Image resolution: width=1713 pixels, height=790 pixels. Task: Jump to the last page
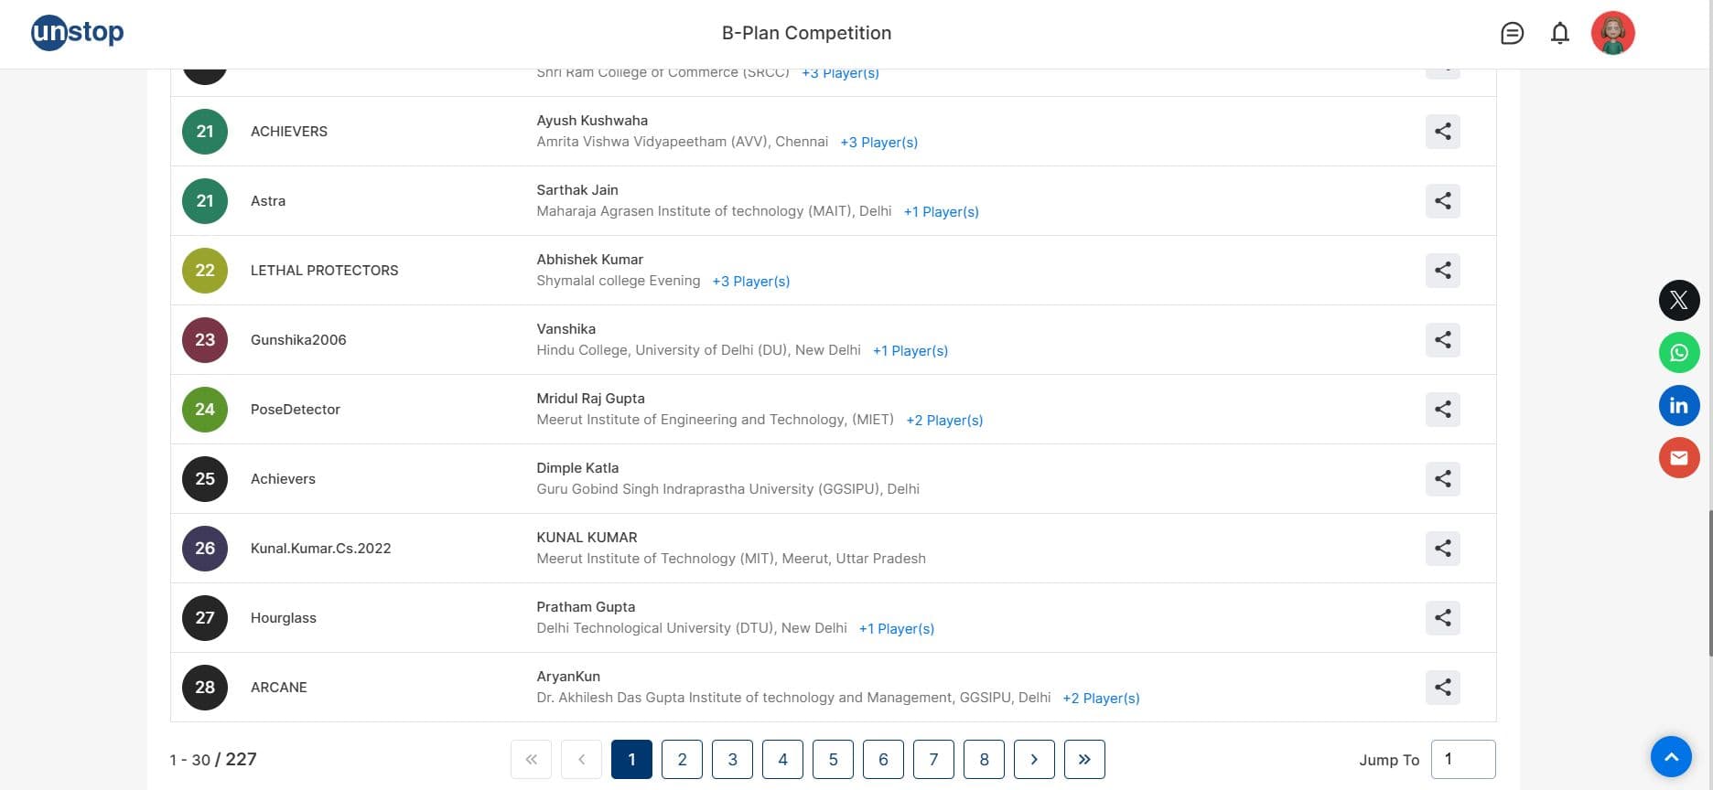(x=1084, y=760)
